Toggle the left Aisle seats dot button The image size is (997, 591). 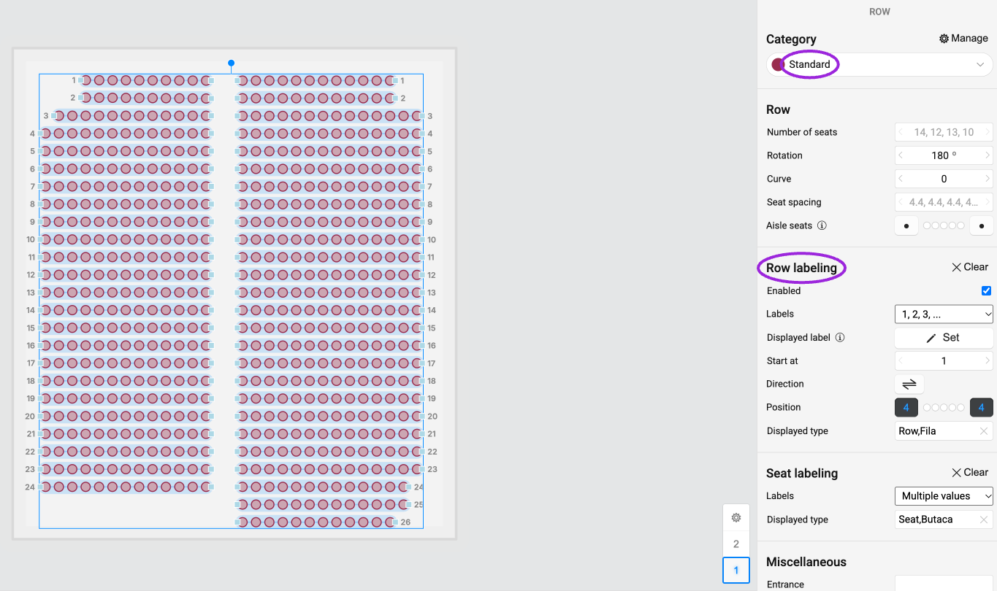point(906,226)
